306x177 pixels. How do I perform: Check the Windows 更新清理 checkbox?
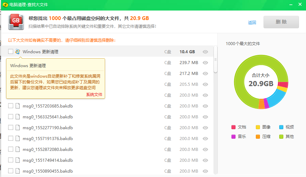(x=11, y=52)
